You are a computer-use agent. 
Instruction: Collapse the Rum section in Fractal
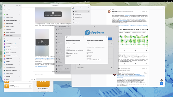pyautogui.click(x=20, y=38)
